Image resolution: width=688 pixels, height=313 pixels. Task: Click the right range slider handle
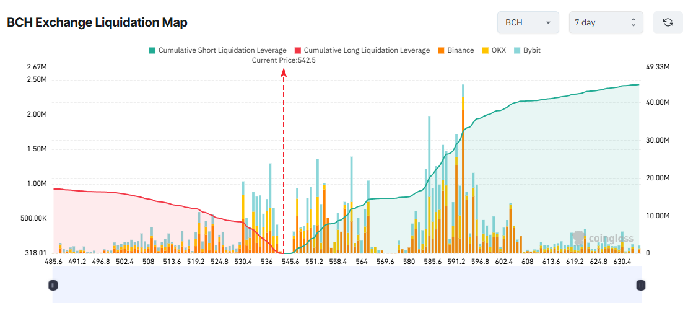coord(641,285)
